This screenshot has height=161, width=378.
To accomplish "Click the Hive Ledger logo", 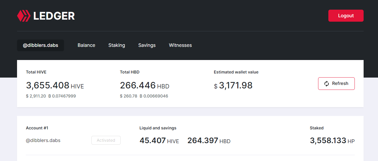I will click(x=24, y=16).
